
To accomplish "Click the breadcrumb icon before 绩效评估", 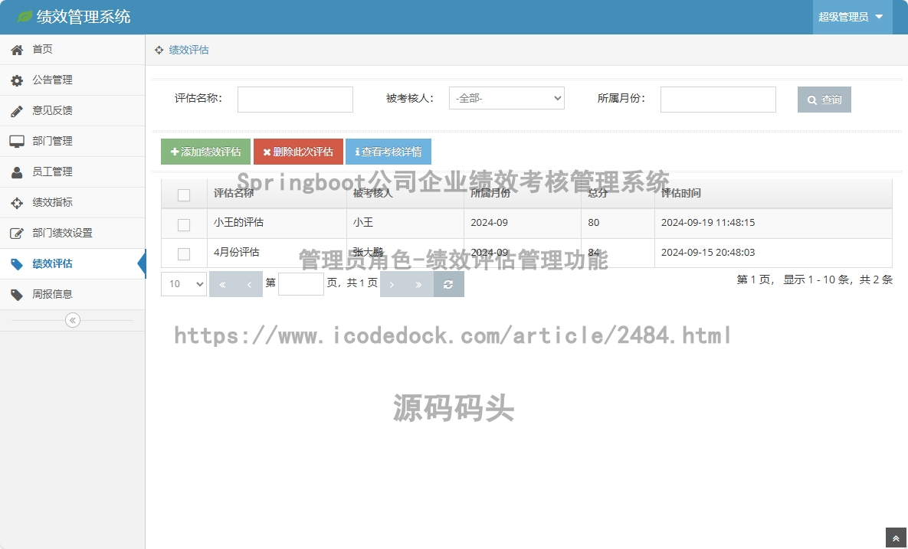I will pyautogui.click(x=159, y=51).
